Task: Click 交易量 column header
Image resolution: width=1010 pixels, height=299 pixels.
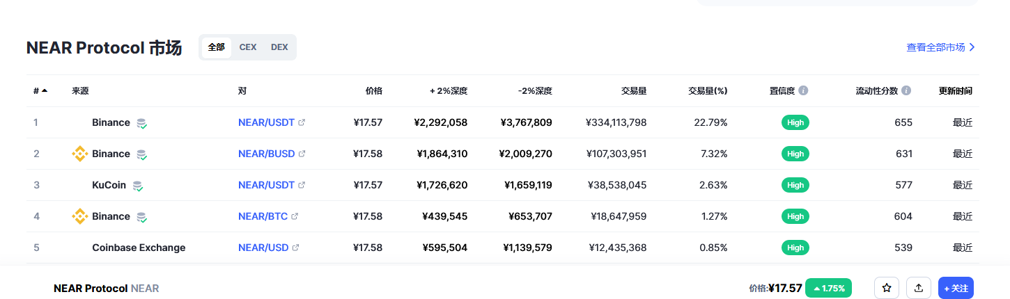Action: pos(634,91)
